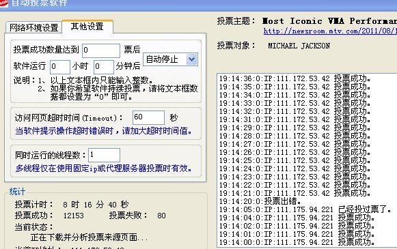Screen dimensions: 397x249
Task: Select log row 19:14:23 投票成功
Action: (295, 177)
